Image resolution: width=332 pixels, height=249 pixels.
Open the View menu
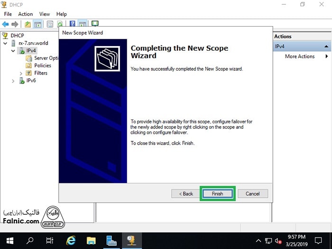pos(45,14)
